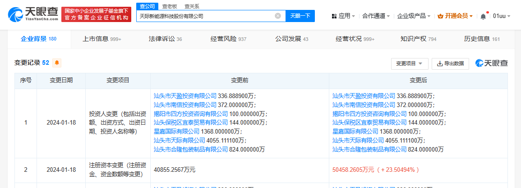521x188 pixels.
Task: Expand the 合作通道 dropdown
Action: pyautogui.click(x=376, y=16)
